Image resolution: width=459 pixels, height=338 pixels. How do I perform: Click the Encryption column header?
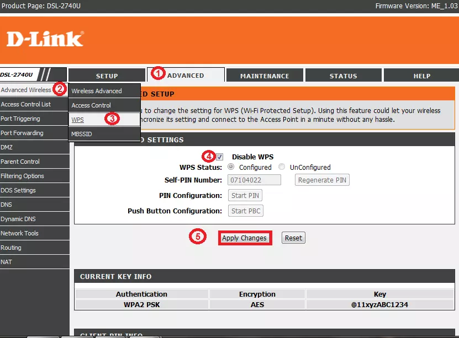(x=257, y=294)
